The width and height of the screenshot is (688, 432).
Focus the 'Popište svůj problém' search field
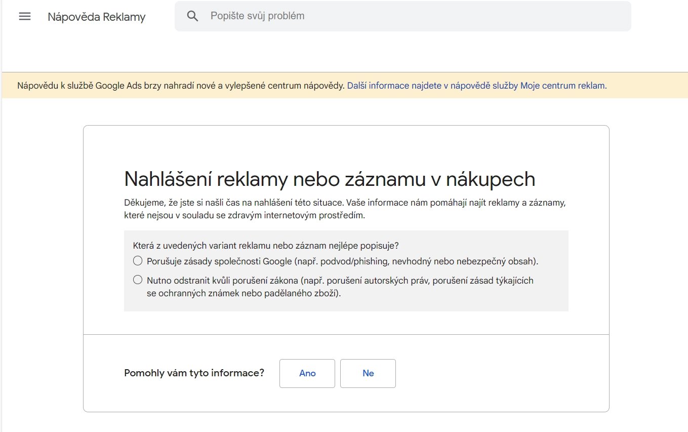click(402, 16)
